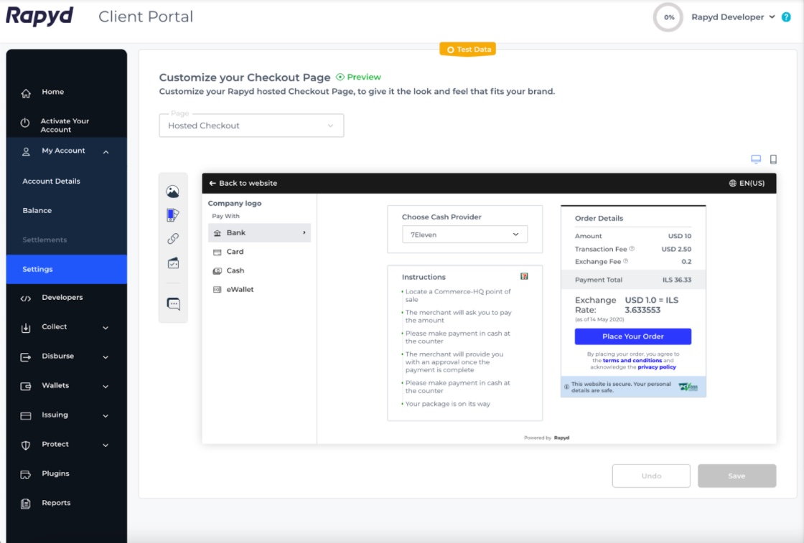Switch to desktop preview view
This screenshot has height=543, width=804.
[x=756, y=159]
